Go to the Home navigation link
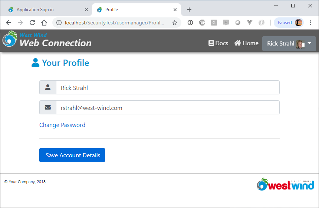This screenshot has height=208, width=319. click(246, 43)
